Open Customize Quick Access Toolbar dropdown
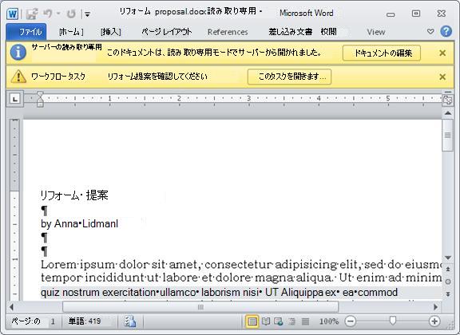This screenshot has height=335, width=460. tap(87, 14)
